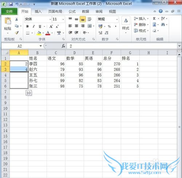
Task: Toggle italic formatting
Action: (34, 26)
